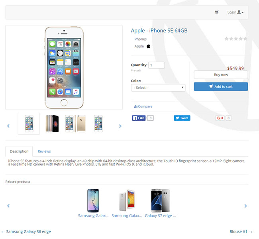
Task: Open Galaxy S7 edge related product
Action: coord(161,216)
